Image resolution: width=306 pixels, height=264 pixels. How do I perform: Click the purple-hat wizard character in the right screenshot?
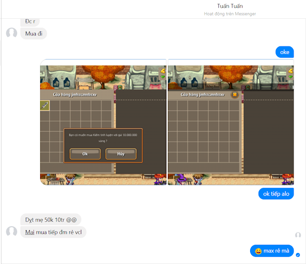click(x=182, y=179)
